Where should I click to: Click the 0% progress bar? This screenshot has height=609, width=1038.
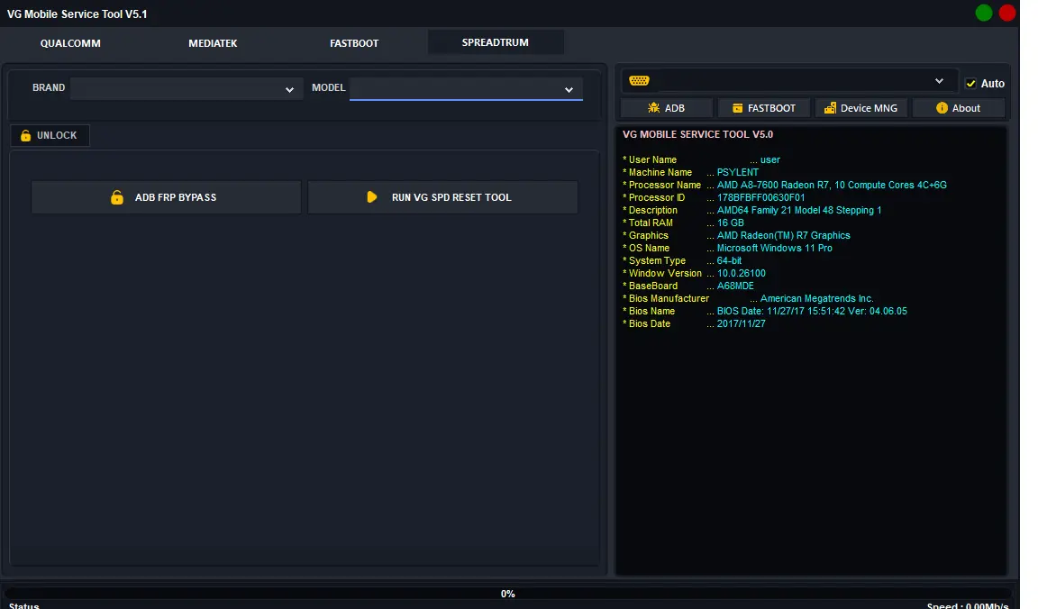pyautogui.click(x=508, y=594)
